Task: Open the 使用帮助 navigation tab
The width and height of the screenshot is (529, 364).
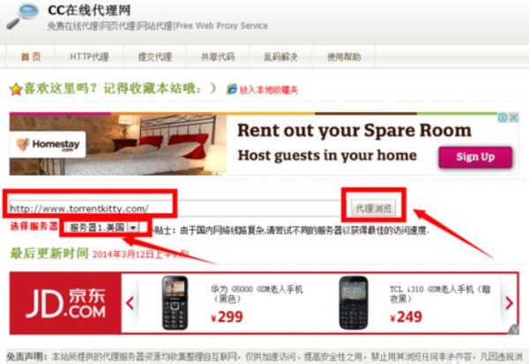Action: (x=344, y=56)
